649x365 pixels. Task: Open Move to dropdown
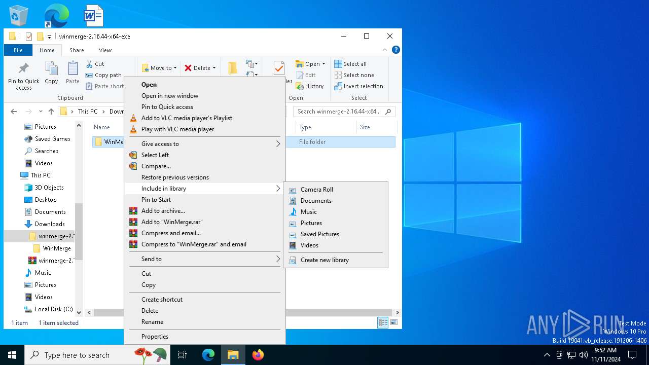pyautogui.click(x=159, y=68)
